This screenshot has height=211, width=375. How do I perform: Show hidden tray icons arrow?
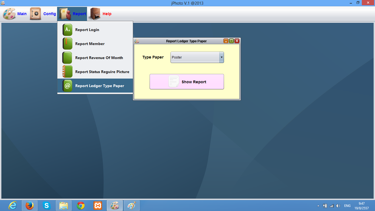[318, 206]
